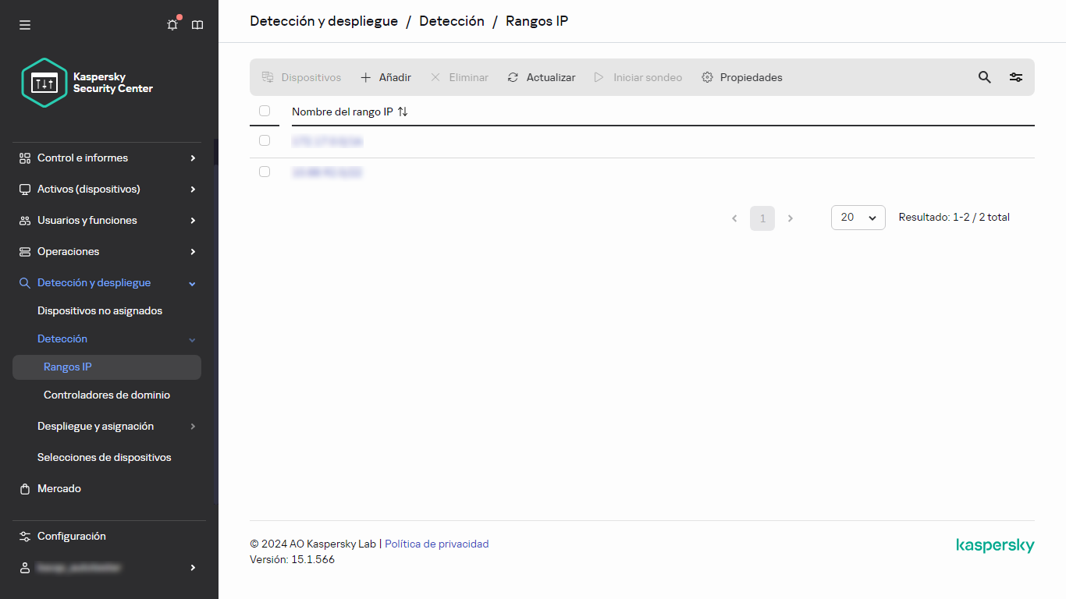Screen dimensions: 1066x599
Task: Open the online help book icon
Action: [197, 24]
